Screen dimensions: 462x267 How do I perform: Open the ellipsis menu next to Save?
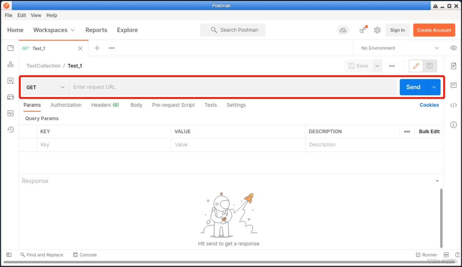(392, 66)
